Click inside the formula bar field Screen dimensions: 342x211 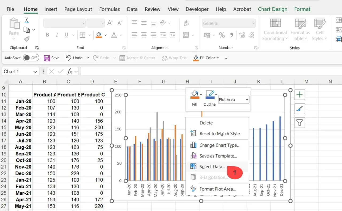point(211,72)
